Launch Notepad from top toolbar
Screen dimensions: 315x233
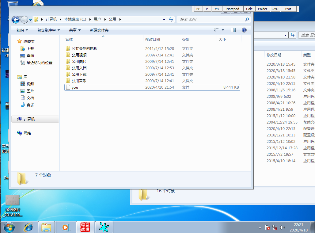[233, 9]
